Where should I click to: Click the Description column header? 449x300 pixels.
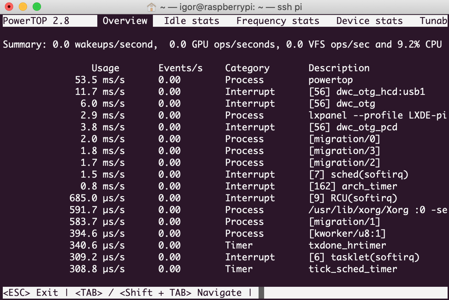point(339,68)
